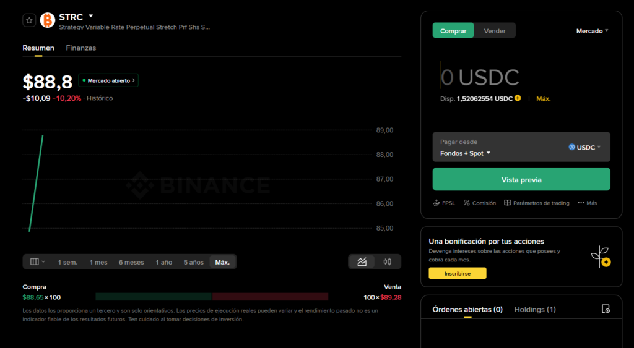Click the Vista previa button

tap(521, 179)
